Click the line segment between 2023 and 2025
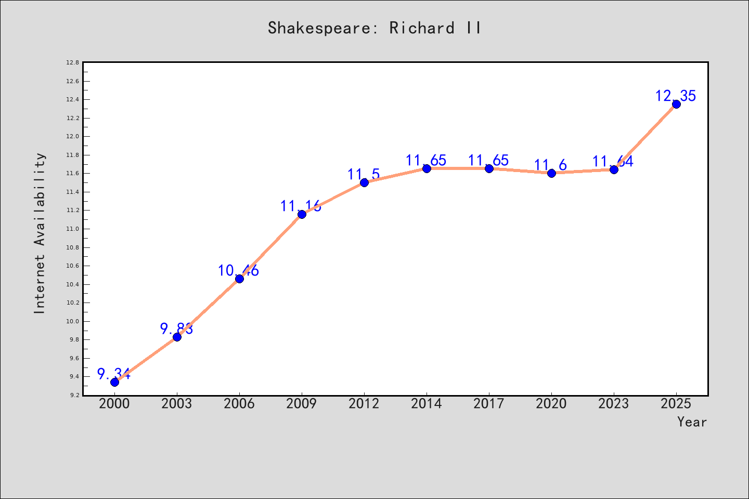 [x=645, y=137]
